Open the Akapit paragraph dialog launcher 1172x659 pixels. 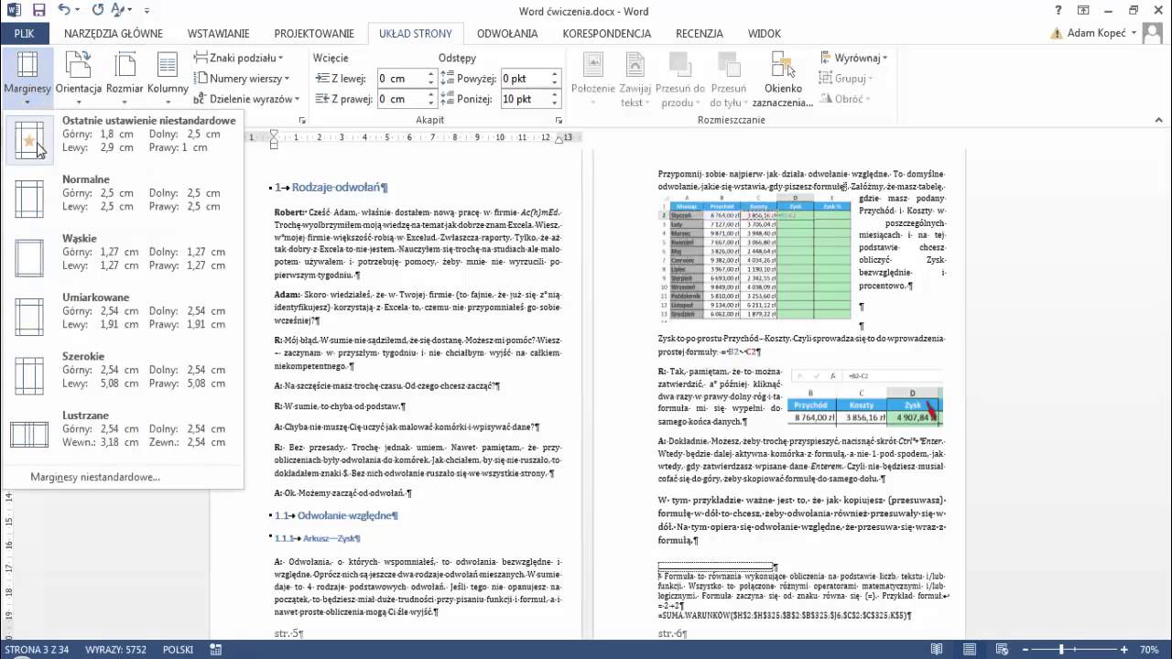coord(559,121)
